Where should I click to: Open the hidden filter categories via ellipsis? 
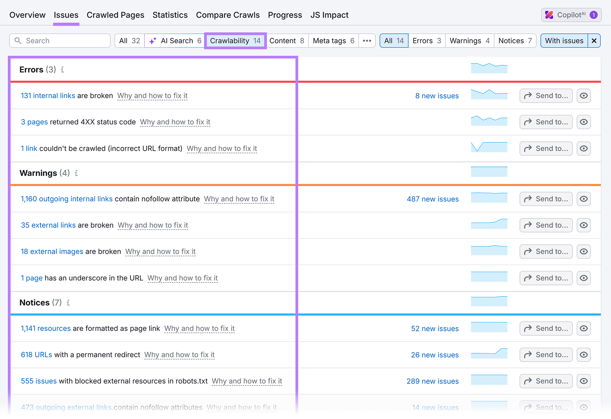coord(367,40)
